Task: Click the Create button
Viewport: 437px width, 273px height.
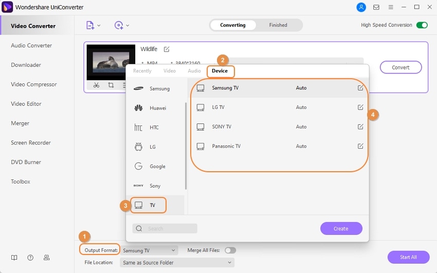Action: pos(341,228)
